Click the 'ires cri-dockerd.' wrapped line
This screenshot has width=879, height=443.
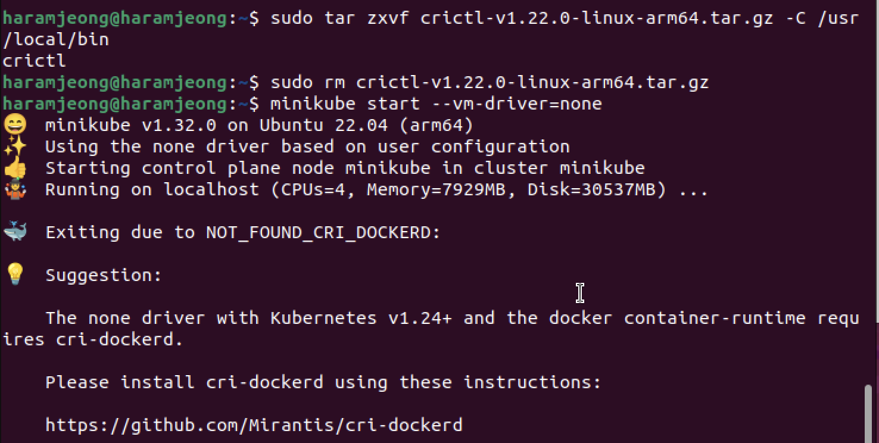click(93, 339)
